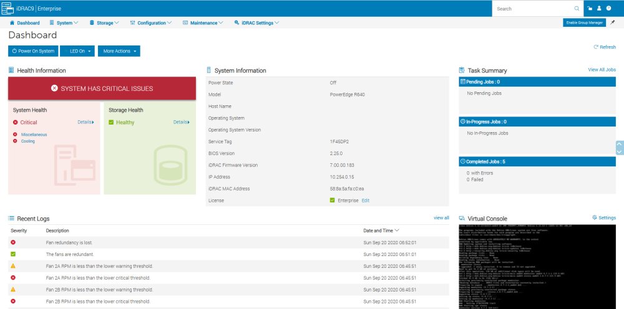Image resolution: width=624 pixels, height=309 pixels.
Task: Click the Cooling health issue link
Action: [x=28, y=141]
